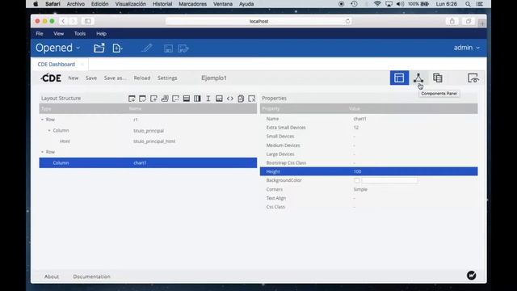Click the Pentaho new file icon
Viewport: 517px width, 291px height.
tap(116, 48)
